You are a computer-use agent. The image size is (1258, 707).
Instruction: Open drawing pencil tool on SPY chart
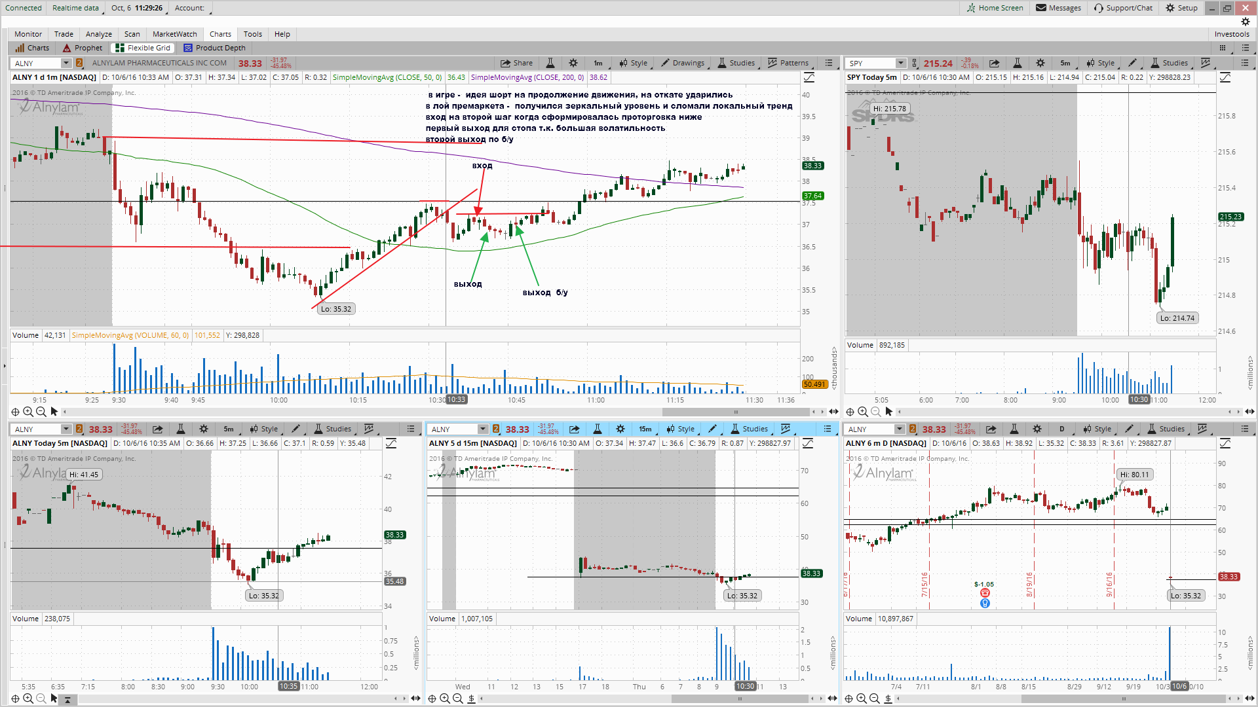click(1132, 63)
